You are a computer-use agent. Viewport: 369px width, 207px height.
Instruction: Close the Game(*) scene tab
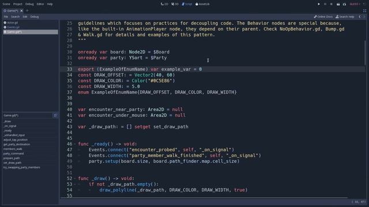coord(21,10)
